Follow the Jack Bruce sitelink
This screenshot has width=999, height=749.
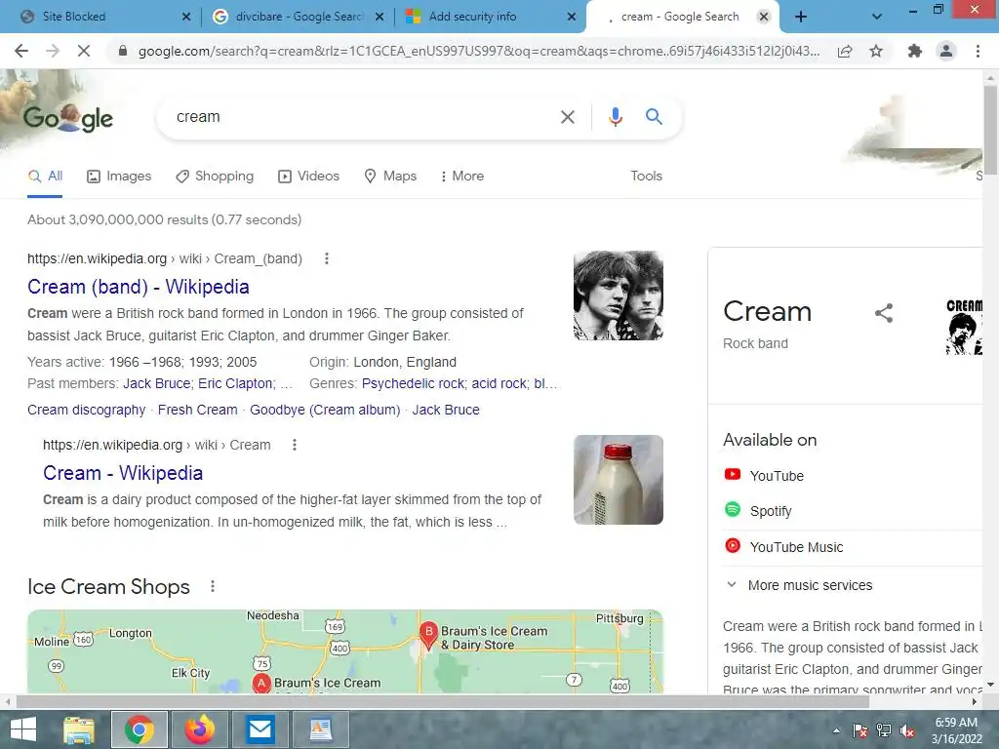point(446,411)
